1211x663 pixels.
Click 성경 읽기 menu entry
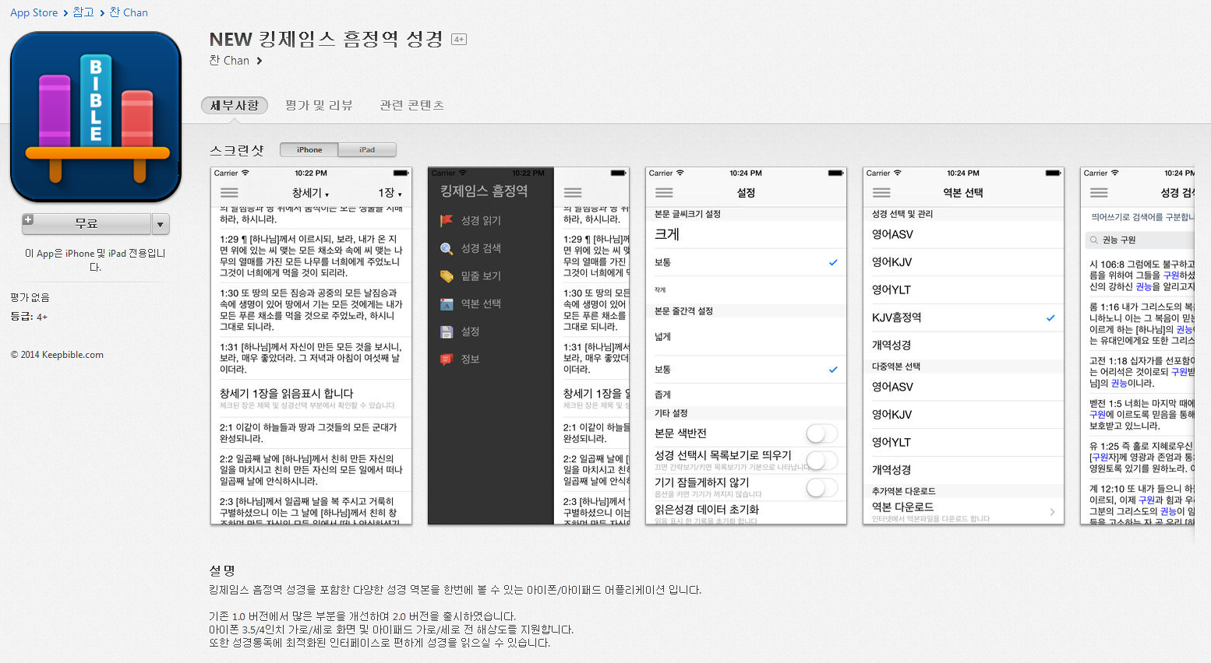481,220
